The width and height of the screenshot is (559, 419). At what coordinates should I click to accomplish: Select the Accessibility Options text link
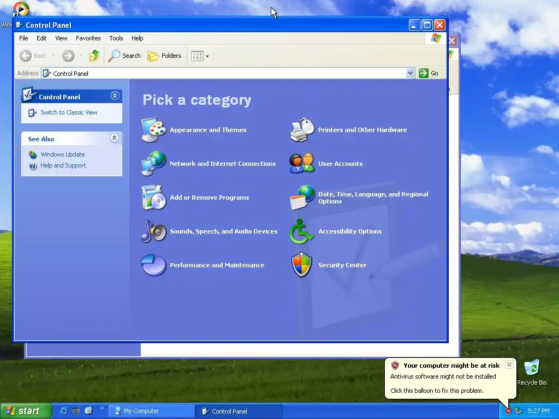350,231
